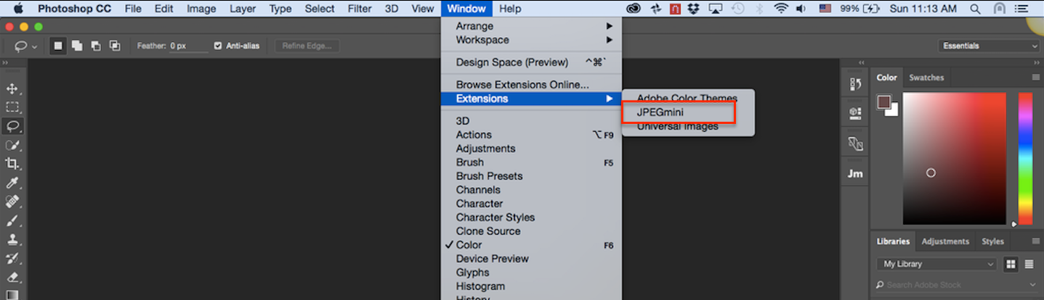
Task: Select the Brush tool
Action: click(12, 220)
